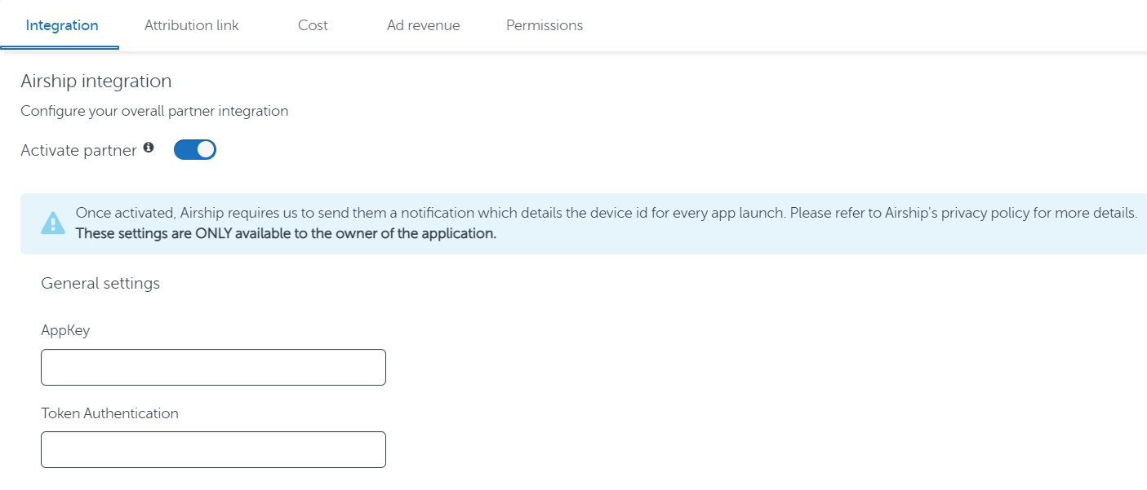Go to the Ad revenue tab
This screenshot has width=1147, height=490.
pos(423,25)
